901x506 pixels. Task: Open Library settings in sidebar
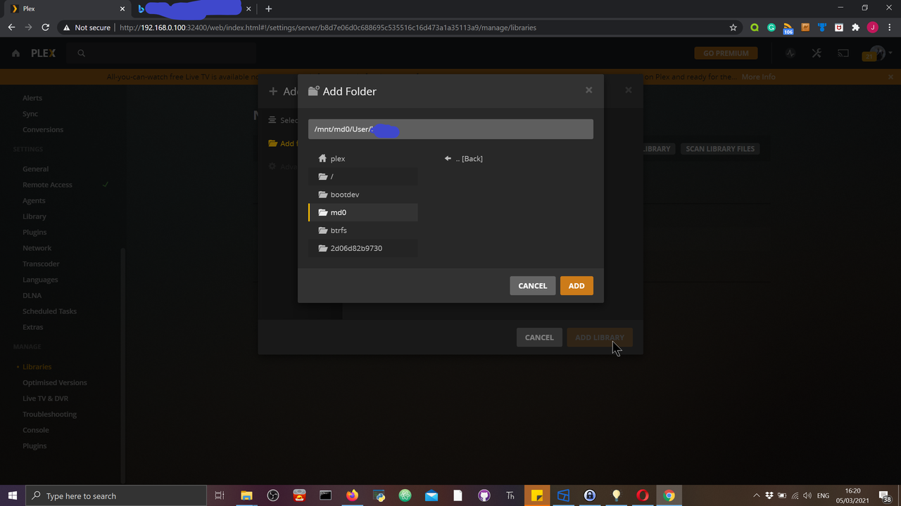click(x=34, y=216)
